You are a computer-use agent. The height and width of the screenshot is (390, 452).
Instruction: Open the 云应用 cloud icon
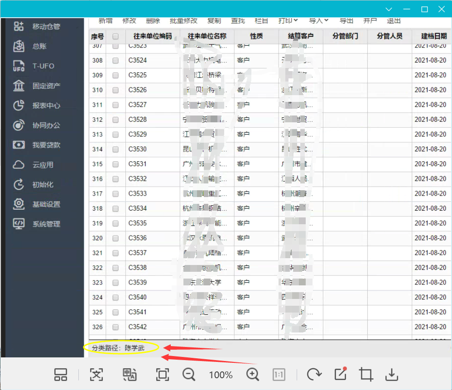19,165
